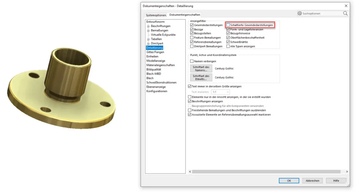Expand the DimXpert tree node
Viewport: 357px width, 192px height.
(148, 43)
